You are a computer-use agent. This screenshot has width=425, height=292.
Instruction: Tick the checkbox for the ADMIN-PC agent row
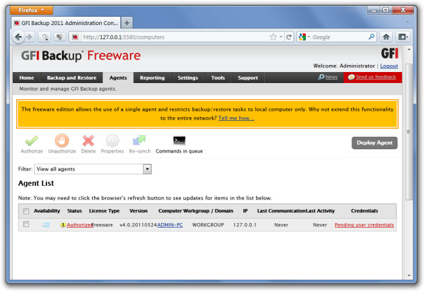pos(26,224)
